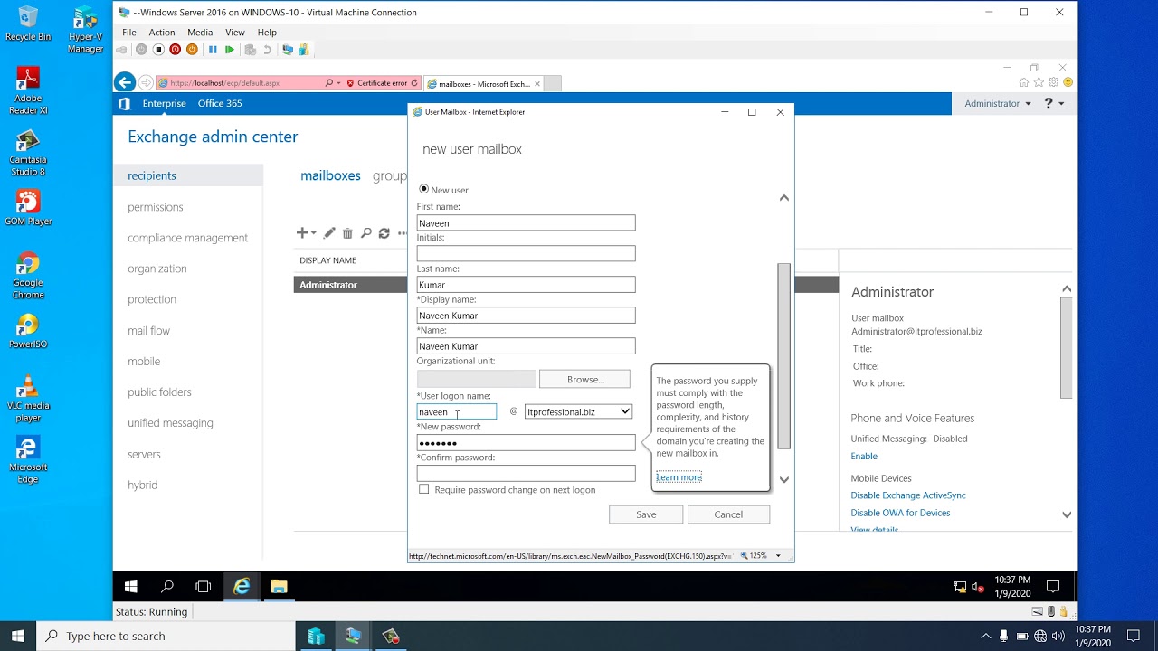This screenshot has width=1158, height=651.
Task: Click Disable OWA for Devices link
Action: [900, 513]
